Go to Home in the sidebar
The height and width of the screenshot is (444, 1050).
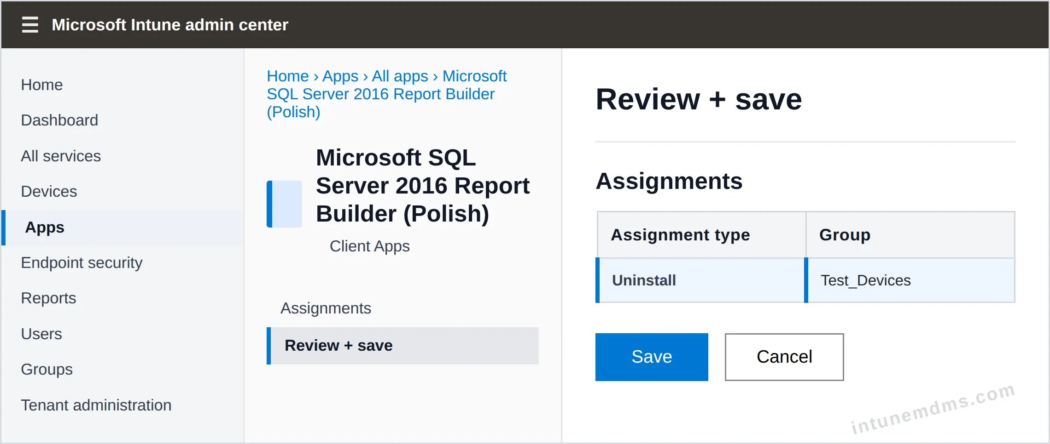point(42,85)
